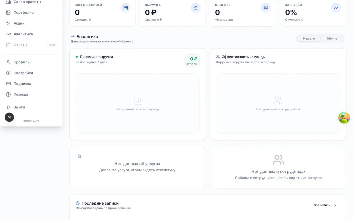Image resolution: width=353 pixels, height=220 pixels.
Task: Click the 0 ₽ итого revenue badge
Action: tap(192, 61)
